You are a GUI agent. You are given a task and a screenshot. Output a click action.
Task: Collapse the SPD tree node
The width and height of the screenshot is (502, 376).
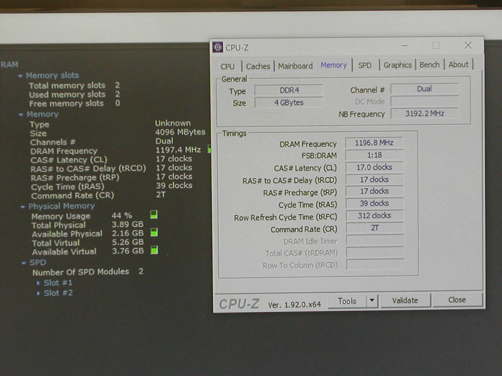click(x=24, y=263)
